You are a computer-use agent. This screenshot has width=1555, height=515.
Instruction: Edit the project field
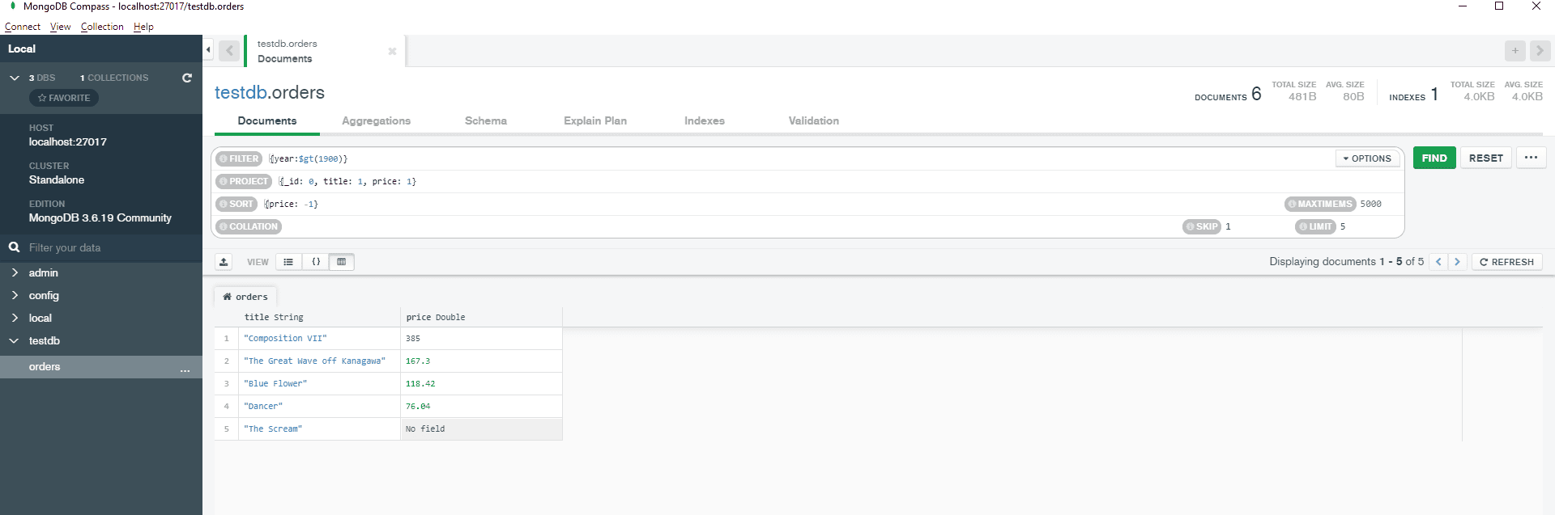coord(838,181)
